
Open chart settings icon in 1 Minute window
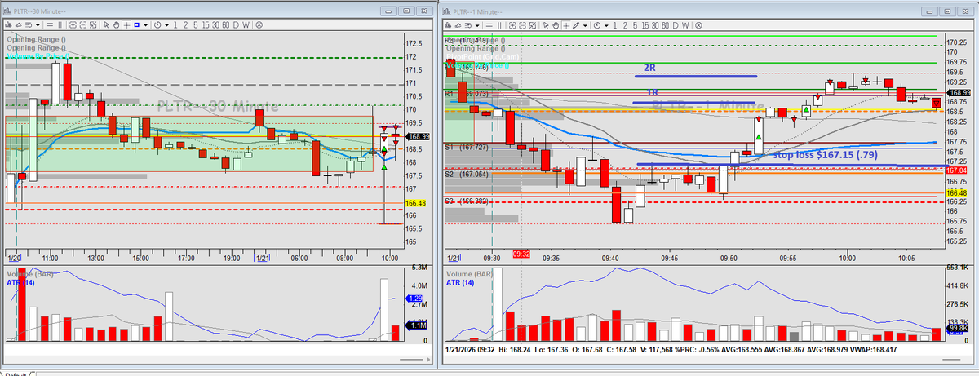click(x=448, y=25)
